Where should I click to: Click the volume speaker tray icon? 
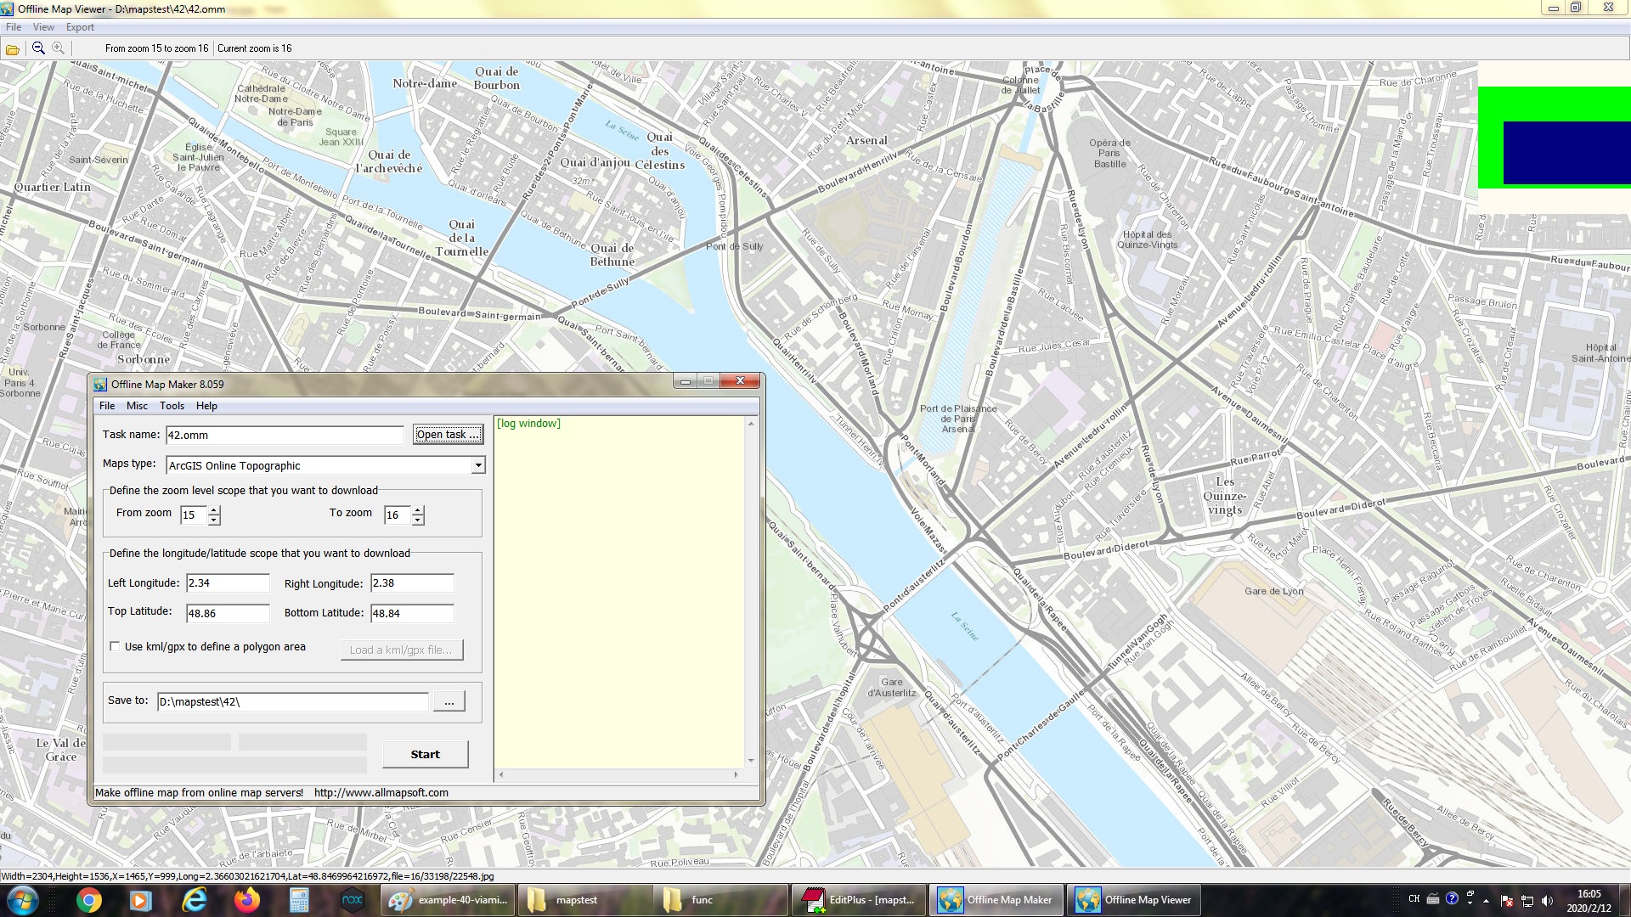click(1547, 901)
